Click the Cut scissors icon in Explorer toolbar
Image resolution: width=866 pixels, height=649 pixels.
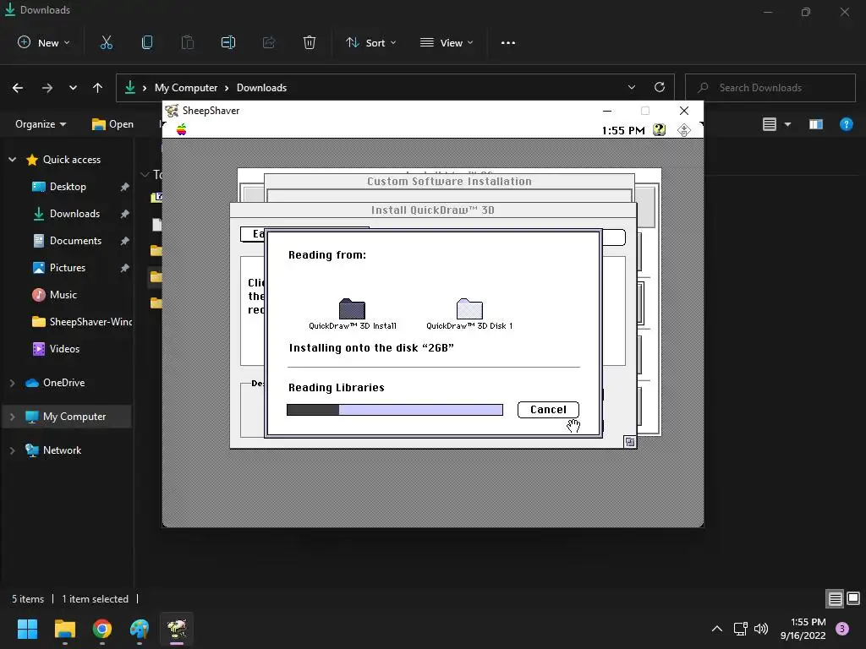[106, 42]
